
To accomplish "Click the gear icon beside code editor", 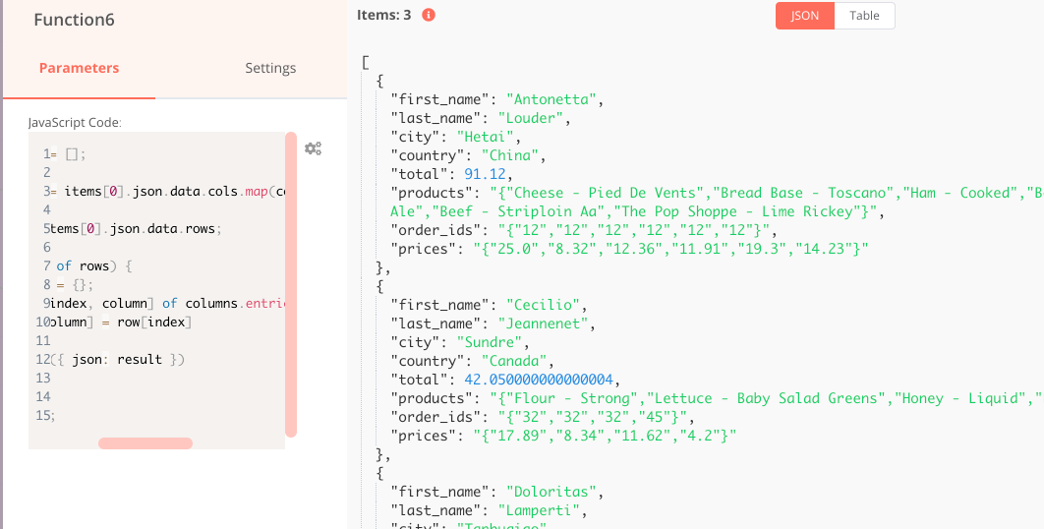I will 313,148.
